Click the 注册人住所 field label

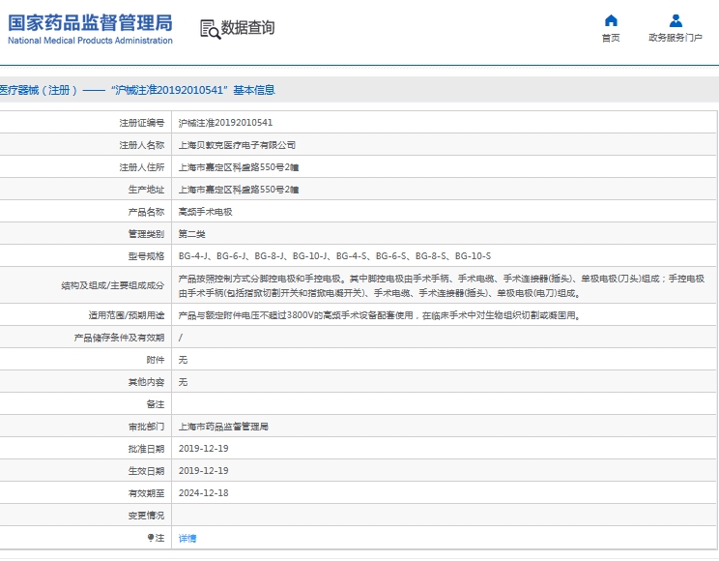142,167
